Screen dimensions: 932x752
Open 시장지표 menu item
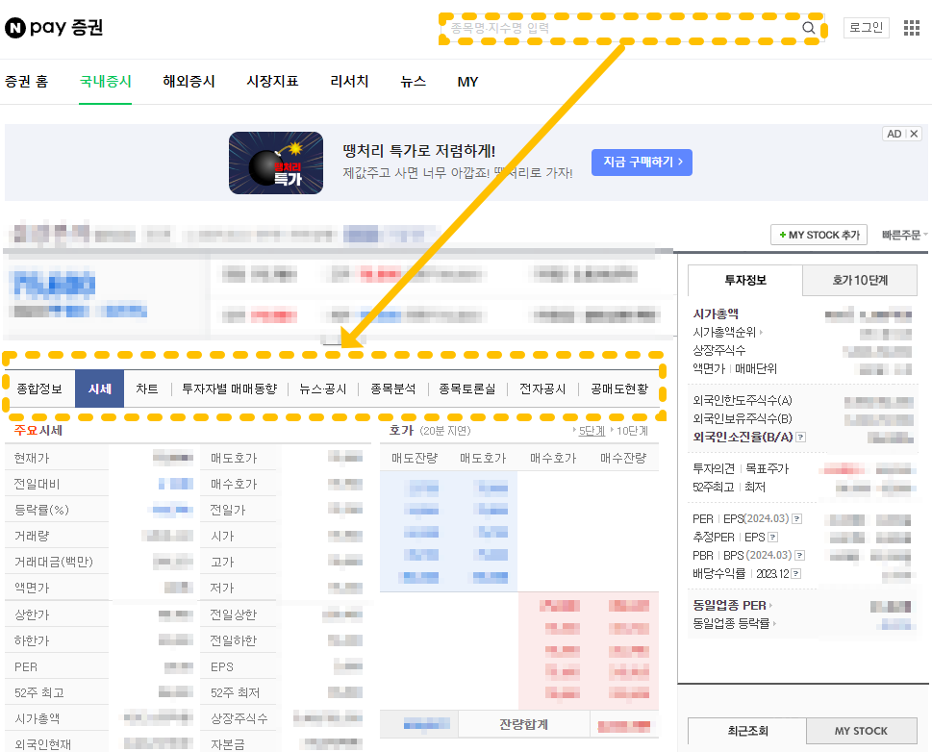coord(272,82)
